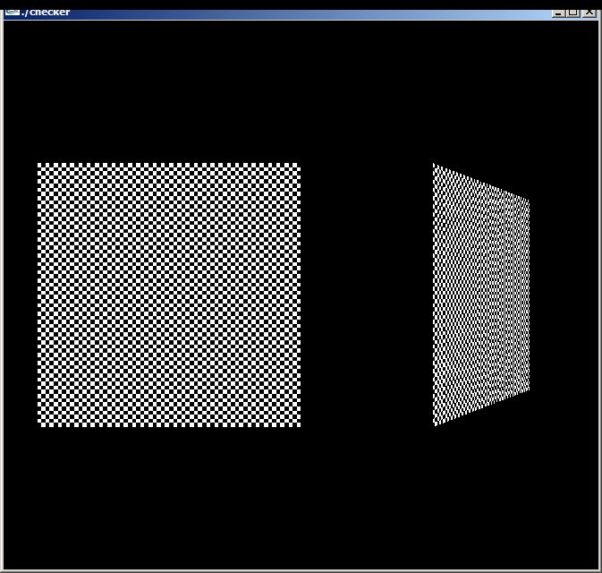The image size is (602, 573).
Task: Click the angled perspective checkerboard quad
Action: click(x=481, y=295)
